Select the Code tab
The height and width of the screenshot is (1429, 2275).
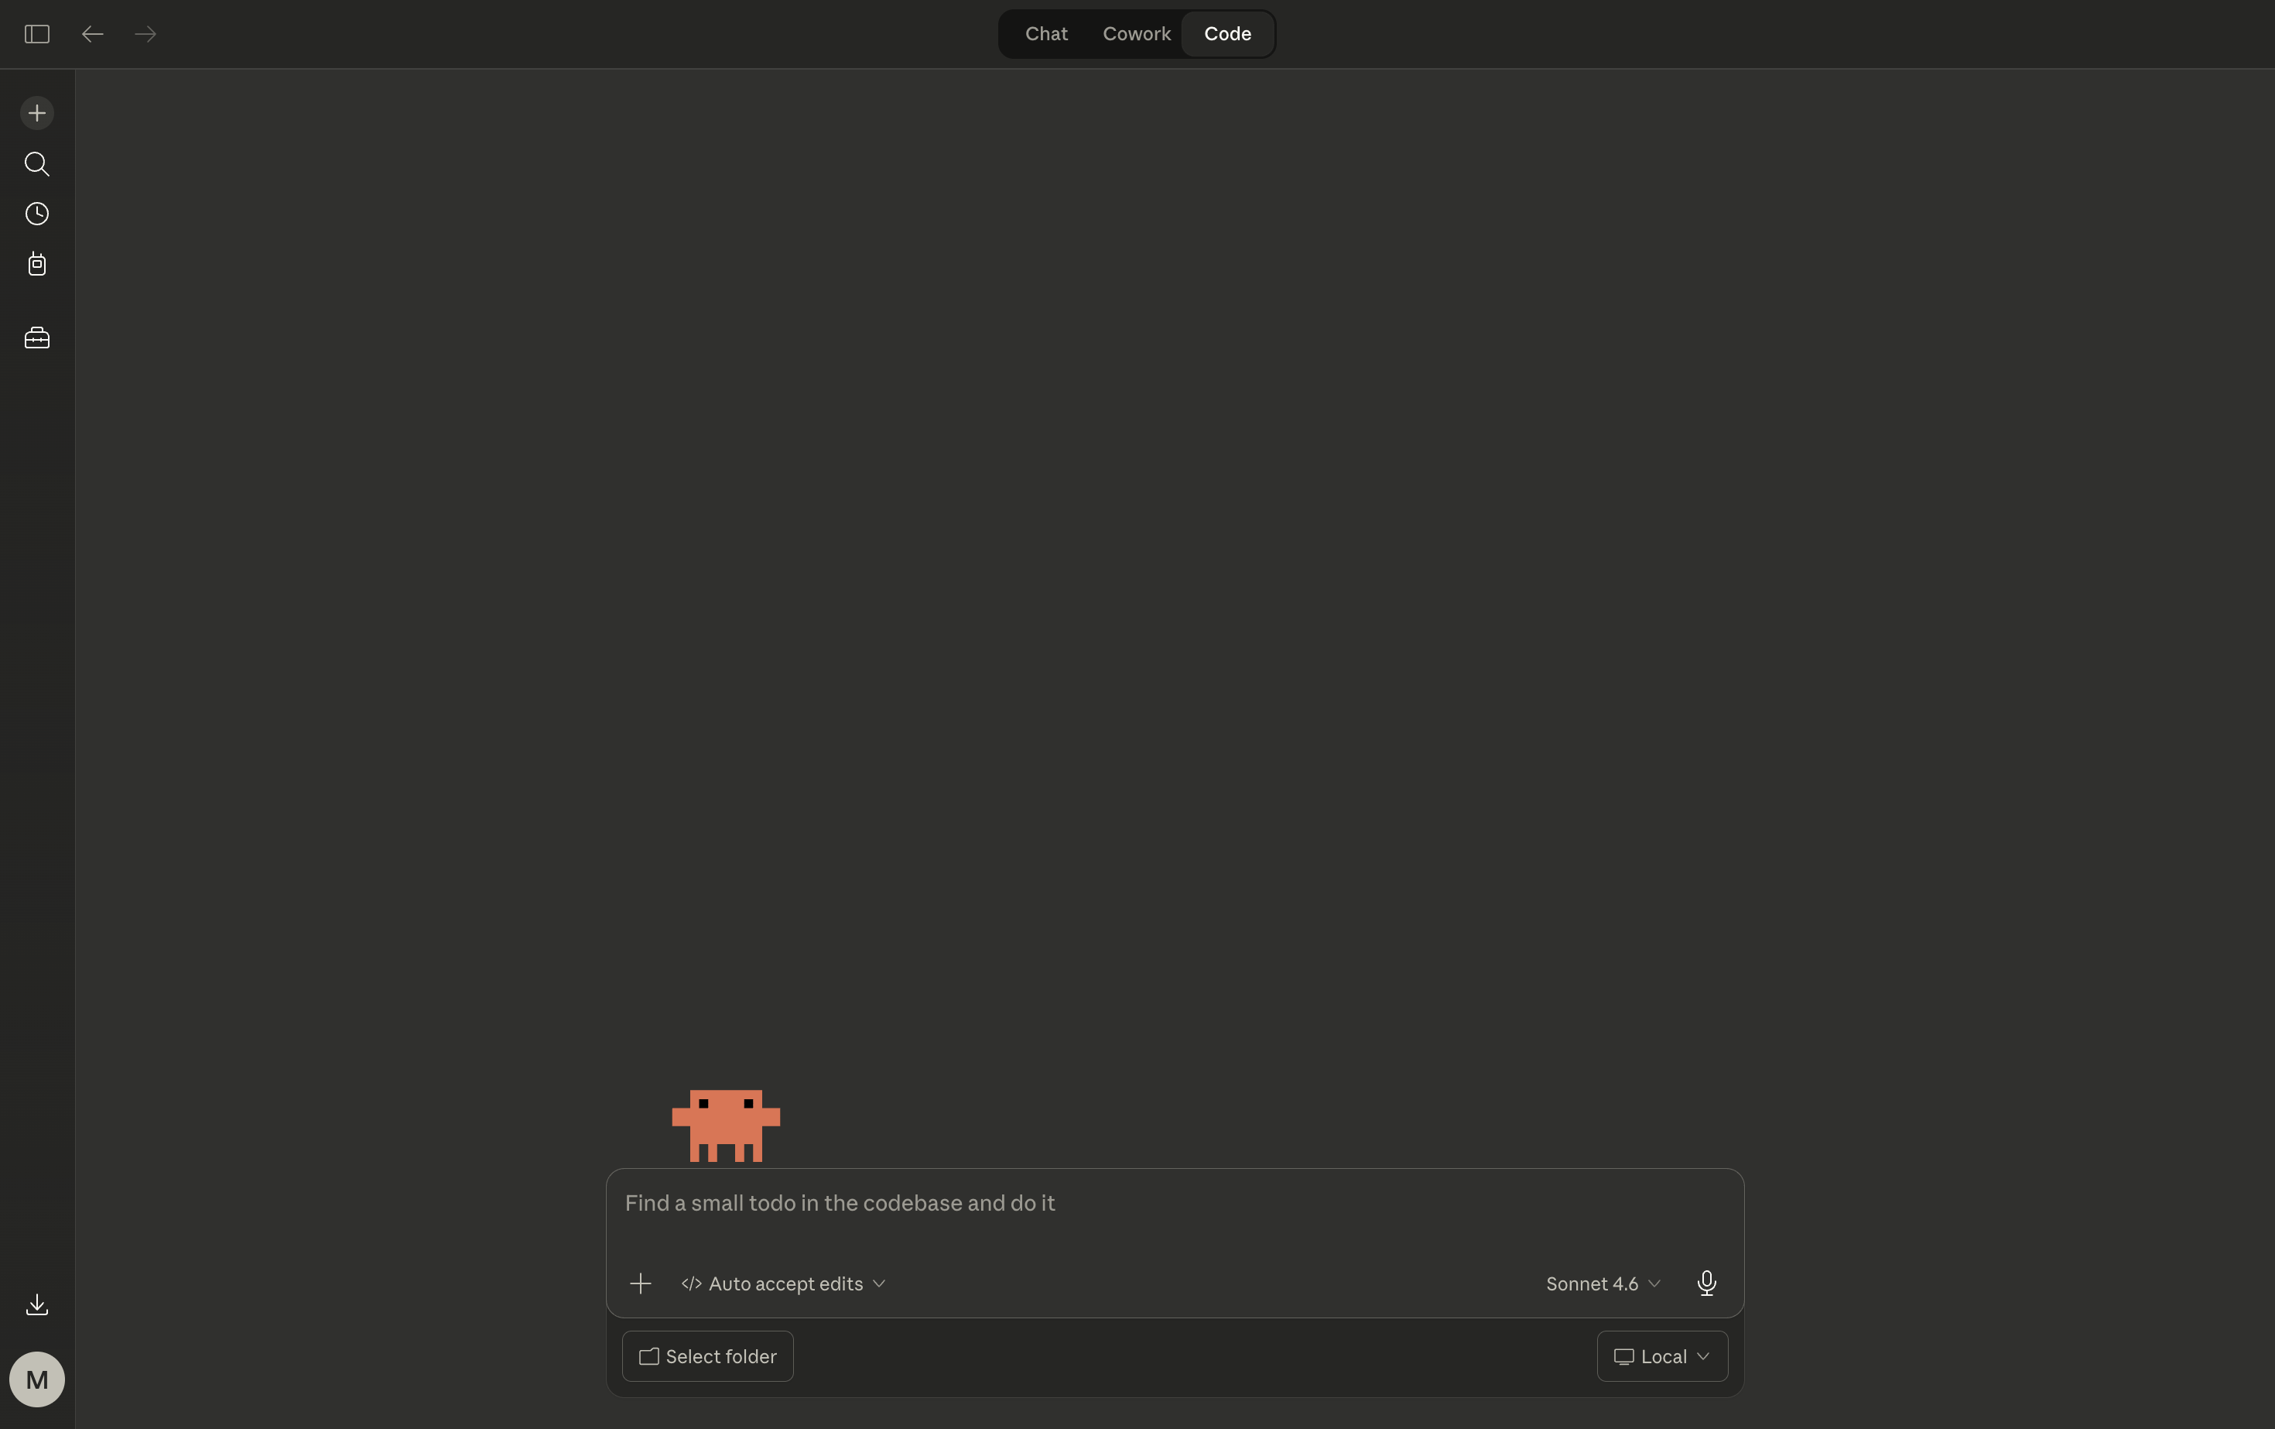tap(1227, 34)
